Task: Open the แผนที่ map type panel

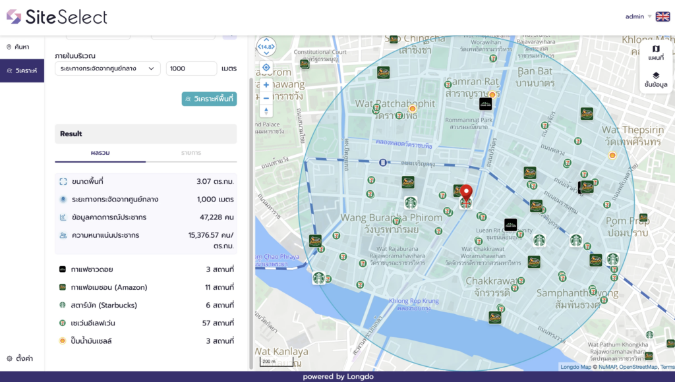Action: click(x=656, y=53)
